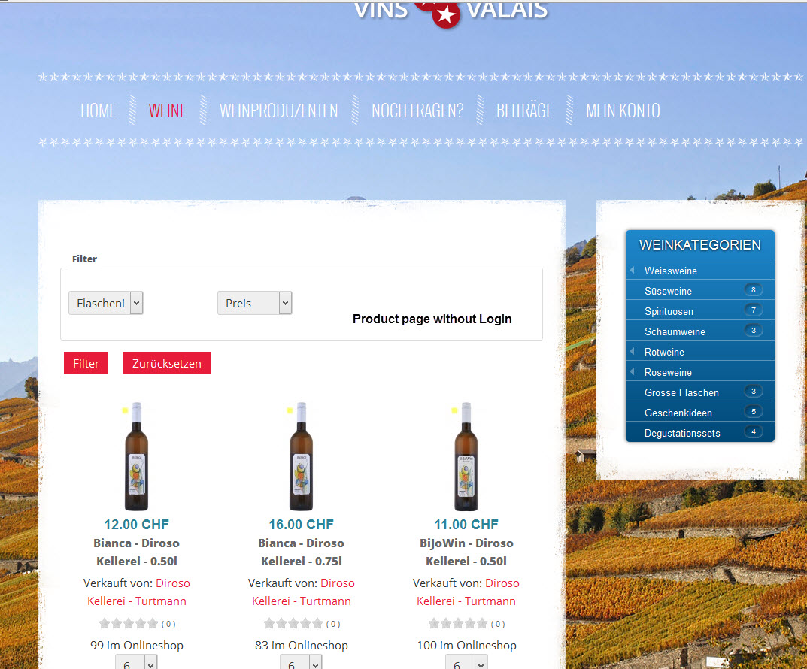This screenshot has height=669, width=807.
Task: Select the Weissweine category
Action: pyautogui.click(x=671, y=271)
